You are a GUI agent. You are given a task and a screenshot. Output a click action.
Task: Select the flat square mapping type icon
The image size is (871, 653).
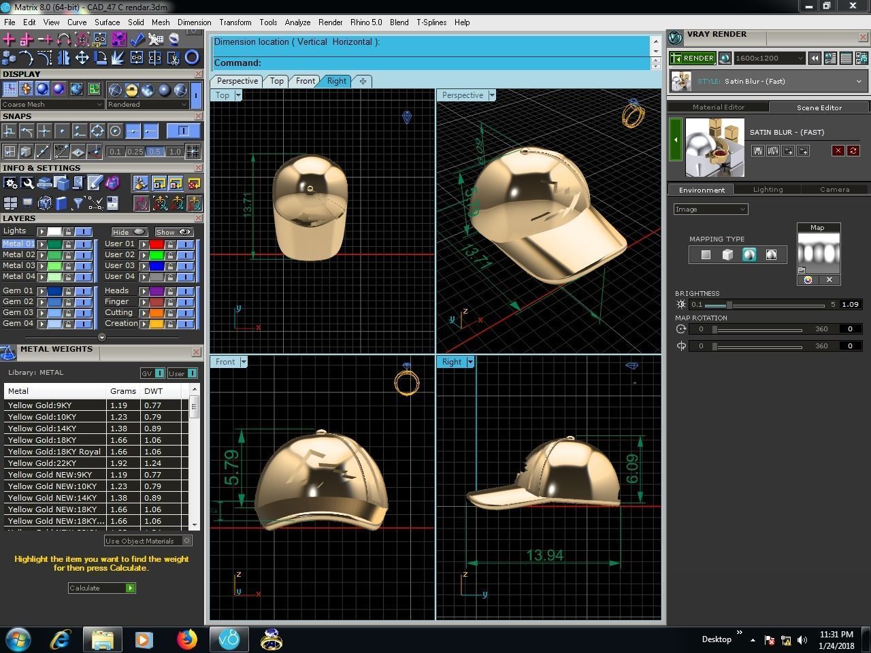click(x=706, y=254)
